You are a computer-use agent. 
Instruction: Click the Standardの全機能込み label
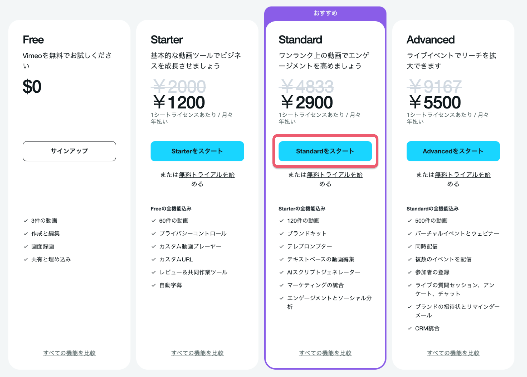(433, 209)
